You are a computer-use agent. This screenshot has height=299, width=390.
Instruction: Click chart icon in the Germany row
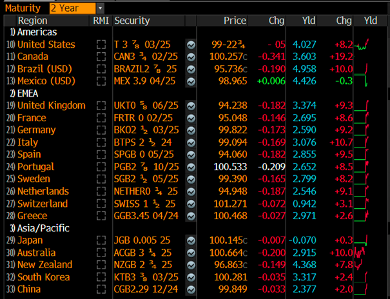[x=191, y=130]
